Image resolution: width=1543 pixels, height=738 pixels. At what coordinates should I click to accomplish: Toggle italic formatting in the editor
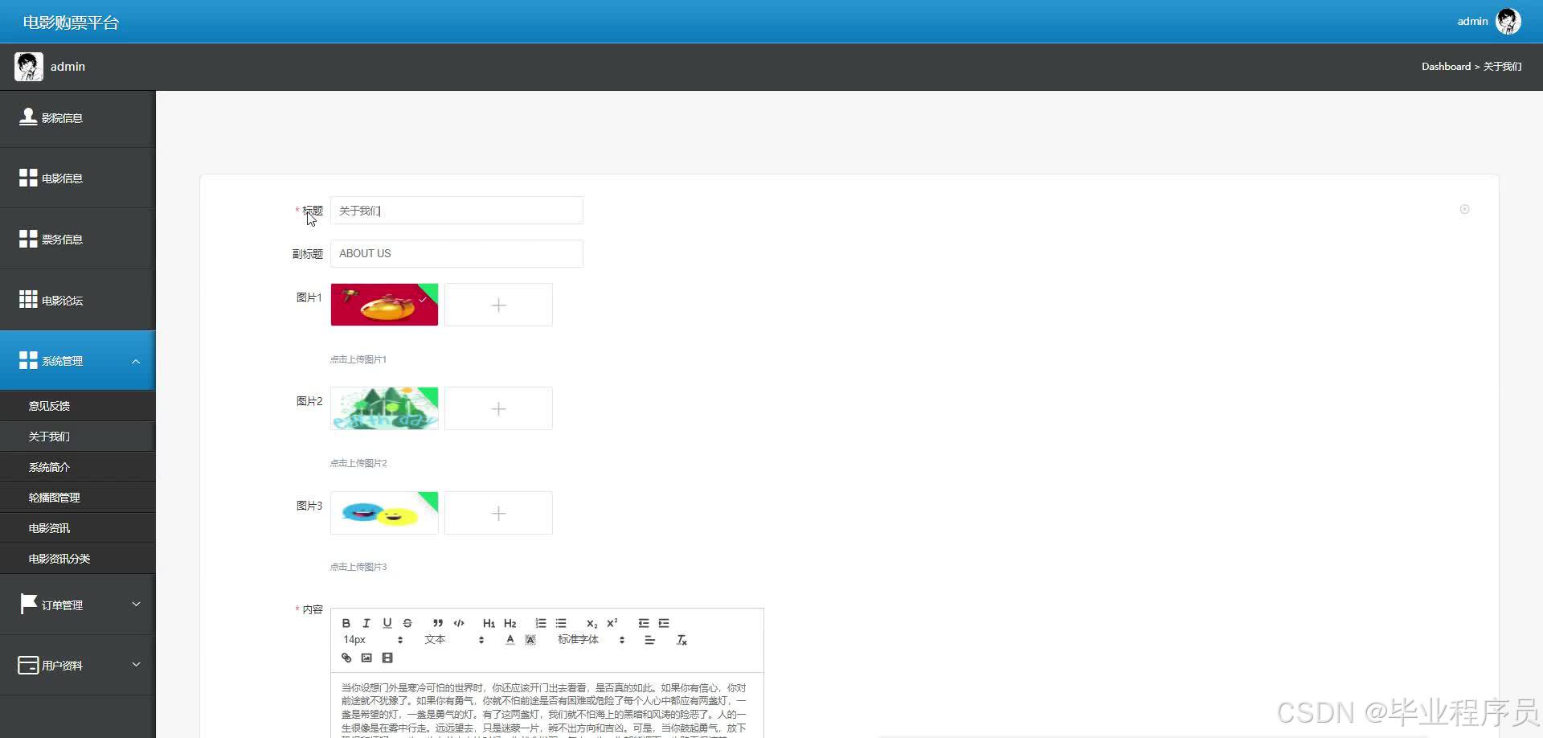366,623
